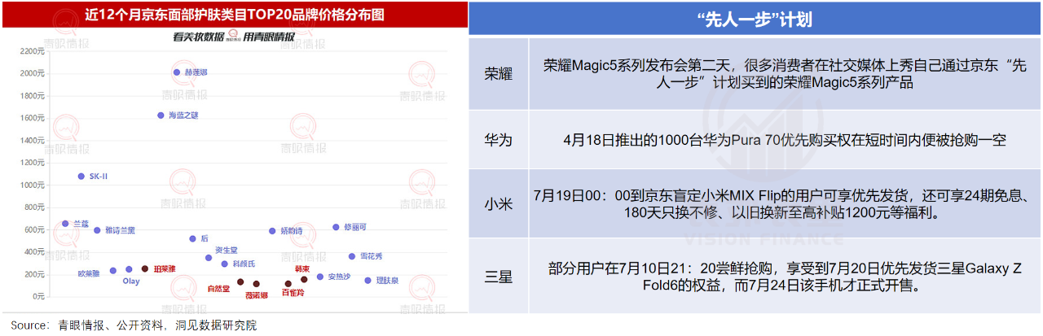Select the red 珀莱雅 brand label
This screenshot has height=336, width=1043.
point(165,268)
